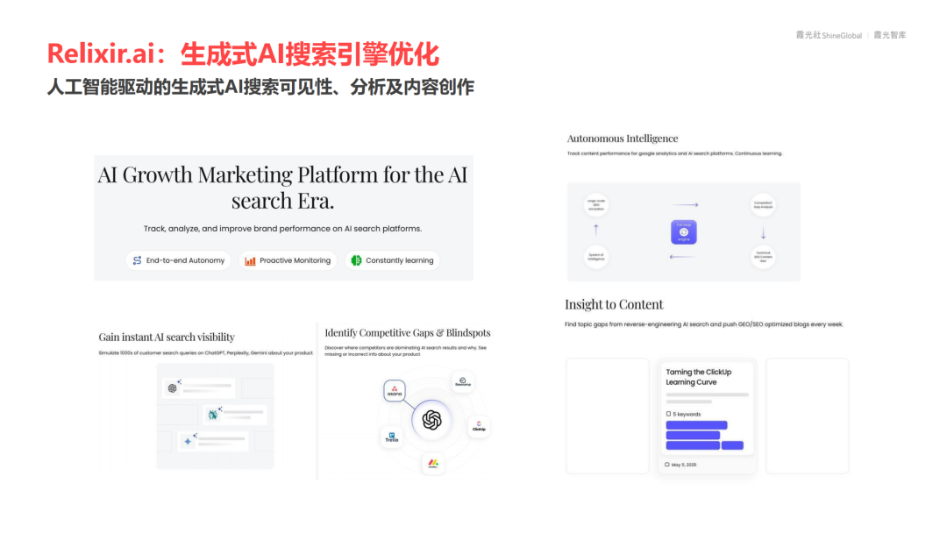This screenshot has width=947, height=533.
Task: Click the Chinese subtitle below the title
Action: 260,88
